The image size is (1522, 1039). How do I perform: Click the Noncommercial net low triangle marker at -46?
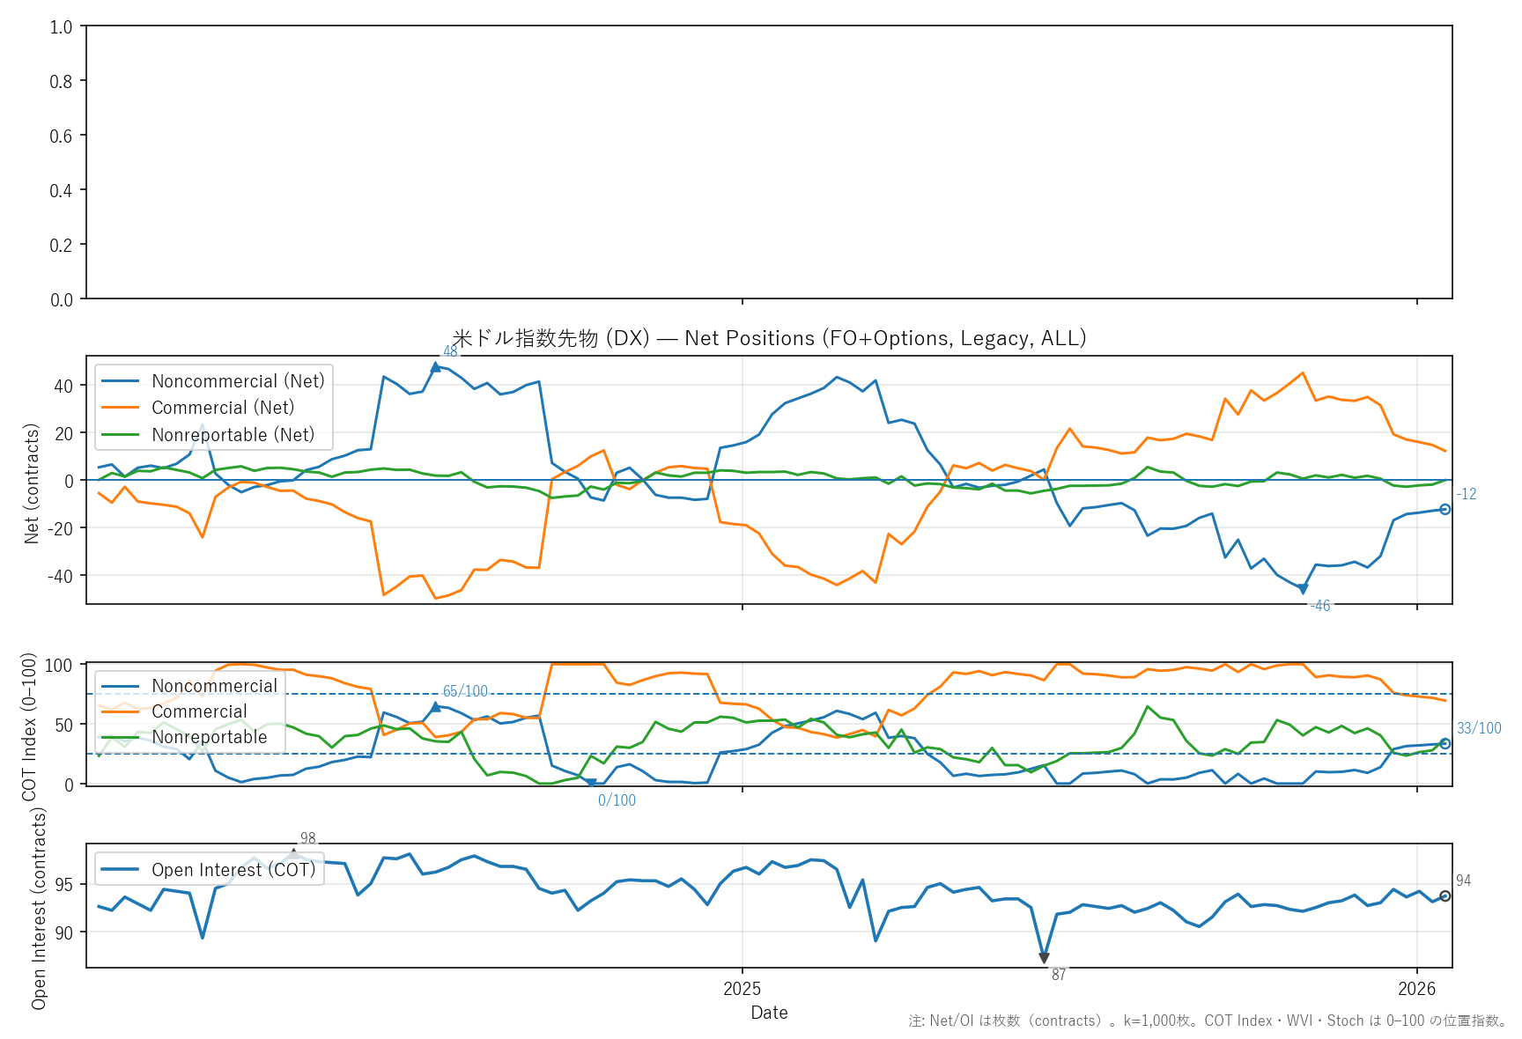[x=1303, y=589]
